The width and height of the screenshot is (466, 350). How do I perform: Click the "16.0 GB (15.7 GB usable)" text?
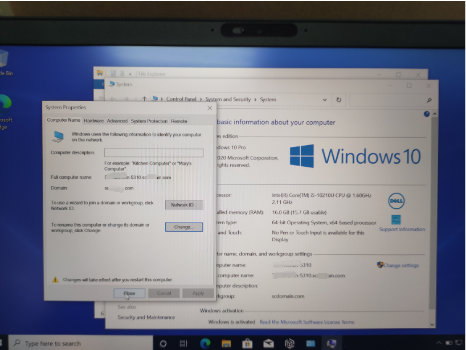pyautogui.click(x=299, y=212)
